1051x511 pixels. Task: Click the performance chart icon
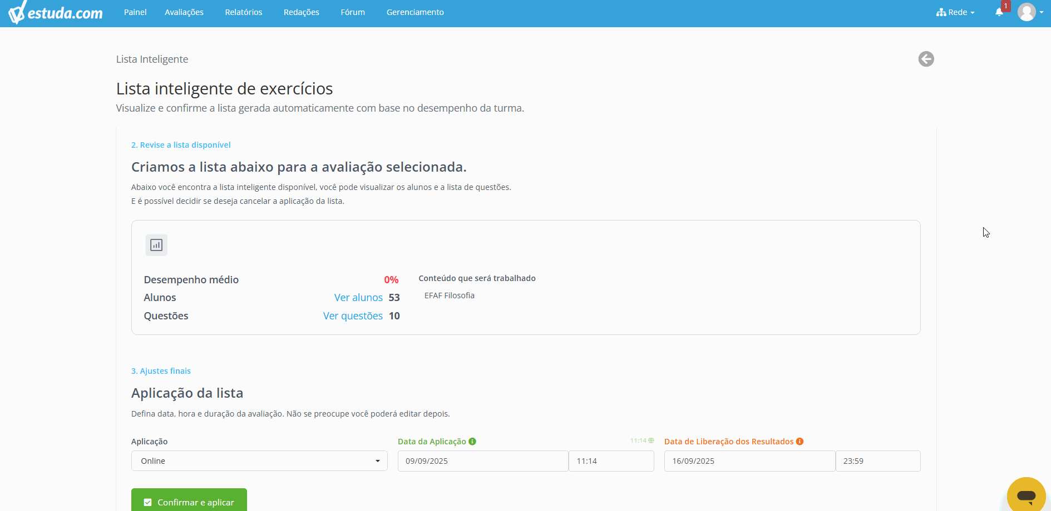coord(156,245)
